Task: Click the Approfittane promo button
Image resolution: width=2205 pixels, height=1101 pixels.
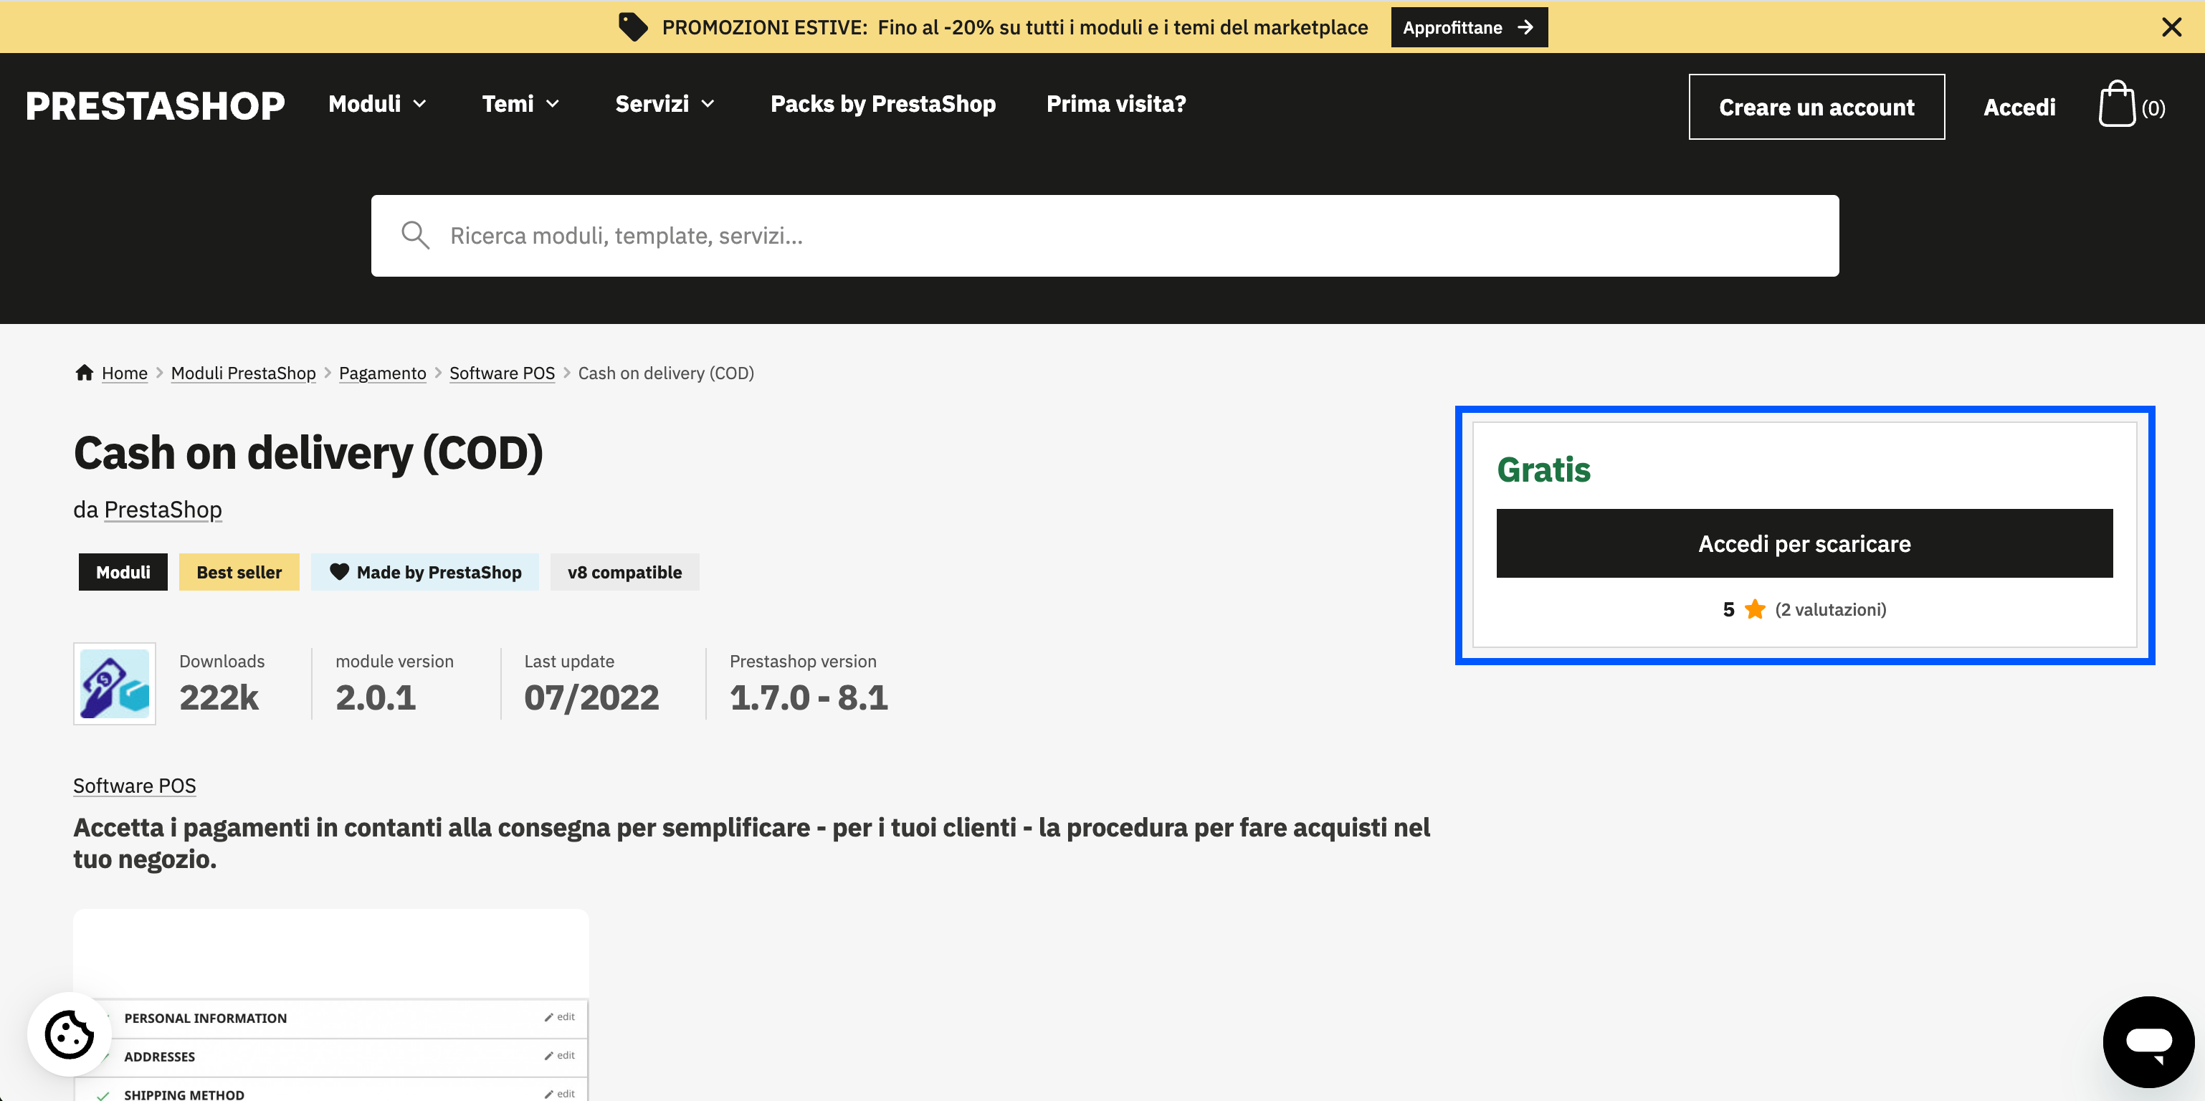Action: pyautogui.click(x=1469, y=27)
